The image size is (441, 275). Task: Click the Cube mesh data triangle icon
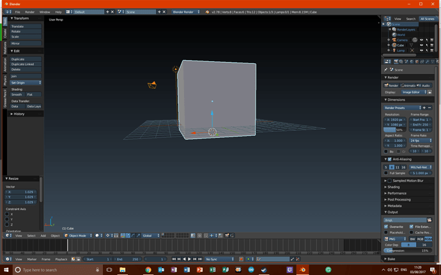[x=411, y=45]
